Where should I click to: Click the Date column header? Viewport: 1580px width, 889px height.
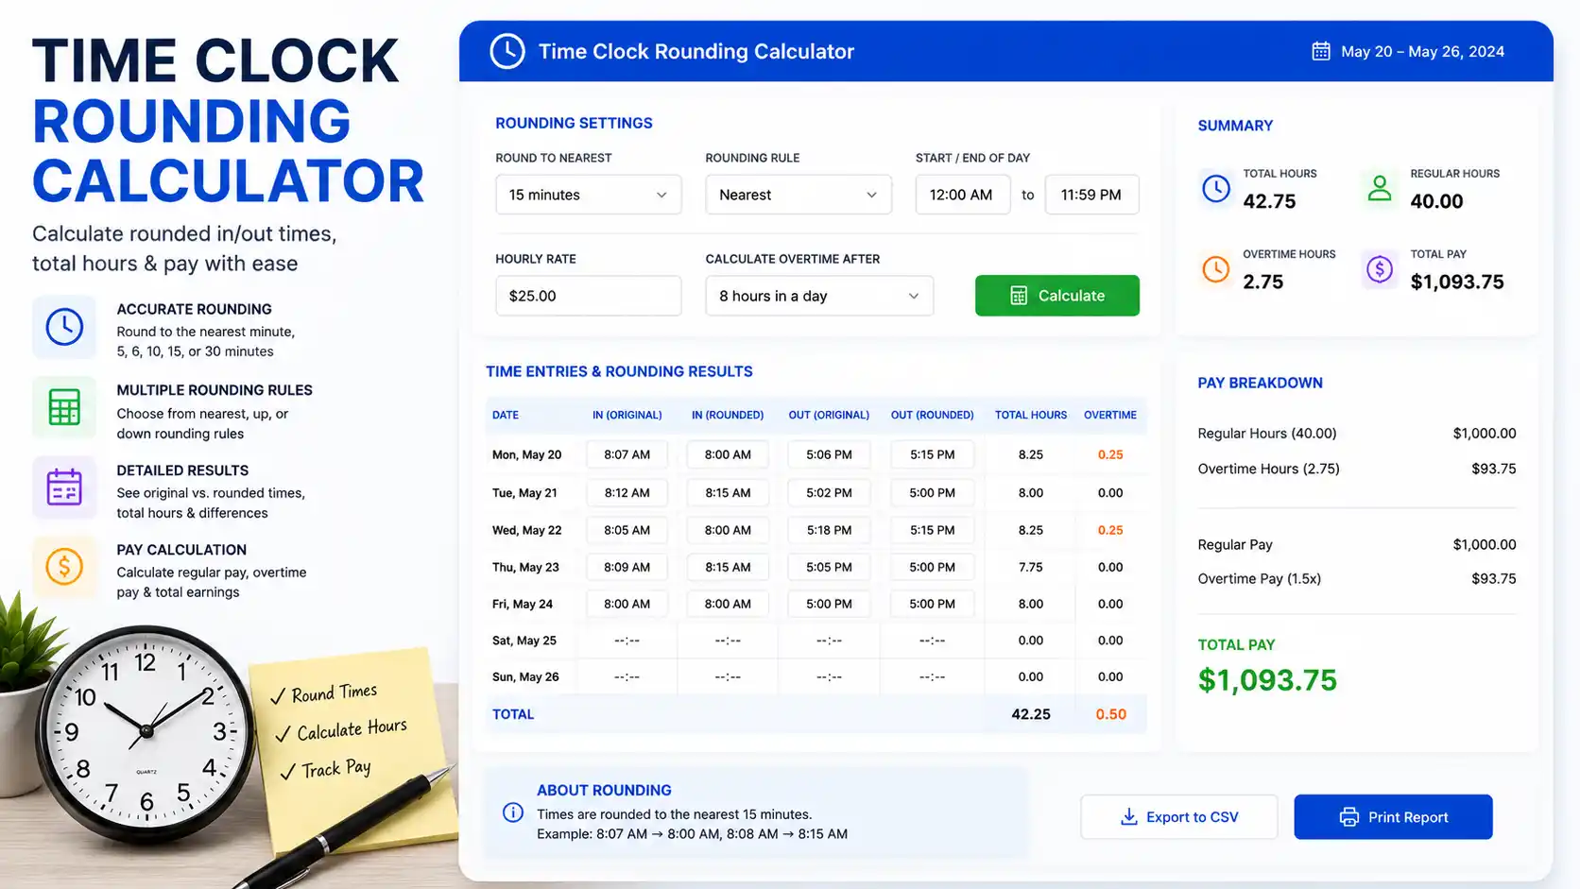click(506, 415)
